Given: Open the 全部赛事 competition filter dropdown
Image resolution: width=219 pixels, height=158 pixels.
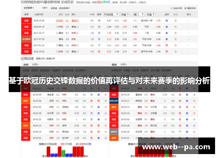Looking at the screenshot, I should pyautogui.click(x=29, y=8).
